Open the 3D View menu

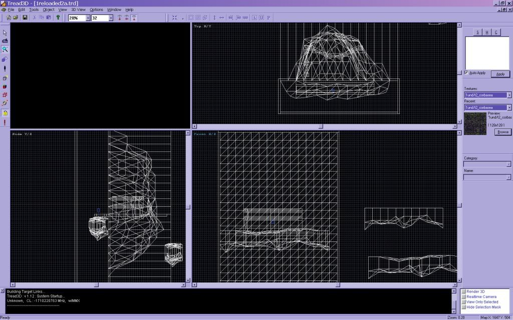(78, 9)
